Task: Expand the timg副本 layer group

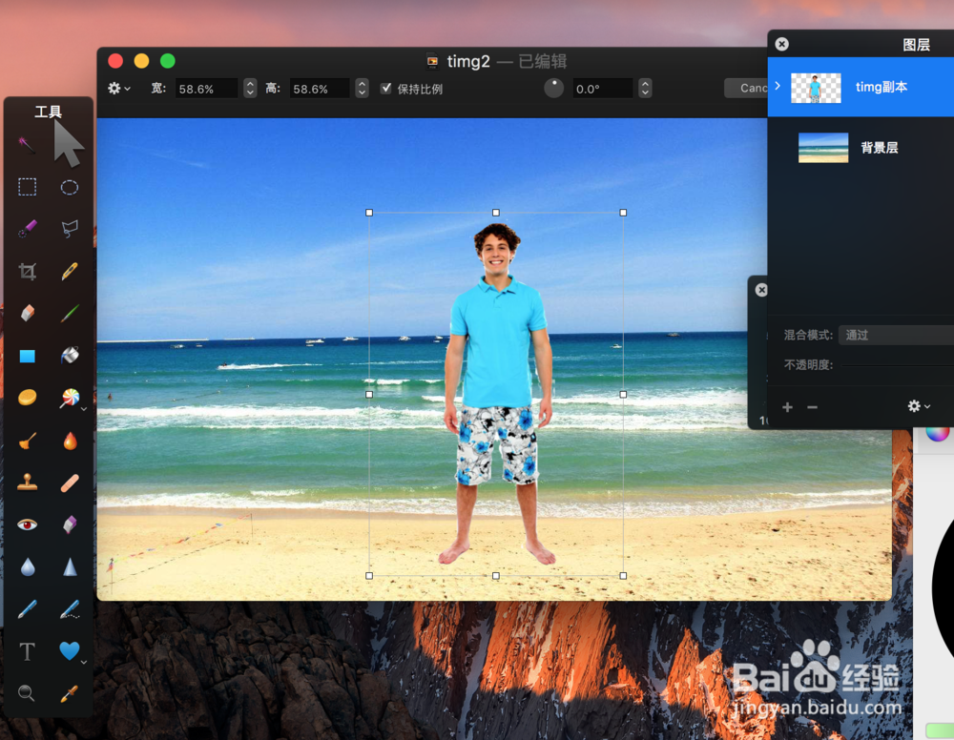Action: pos(778,87)
